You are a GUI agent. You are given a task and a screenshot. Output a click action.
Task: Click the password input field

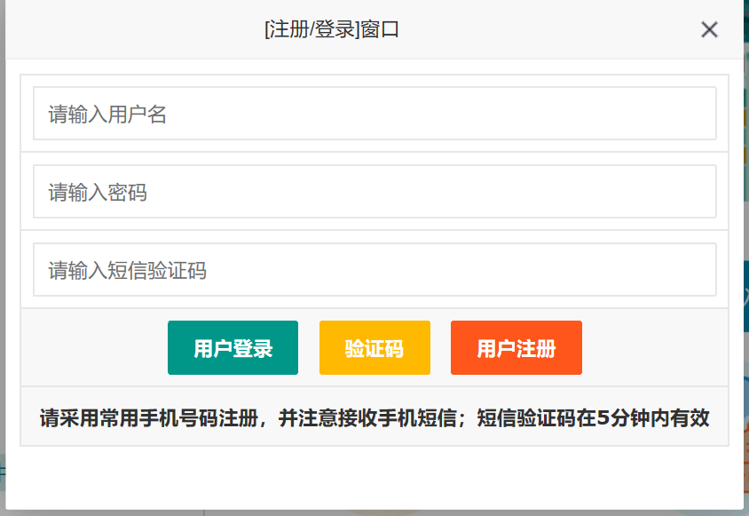click(x=374, y=191)
